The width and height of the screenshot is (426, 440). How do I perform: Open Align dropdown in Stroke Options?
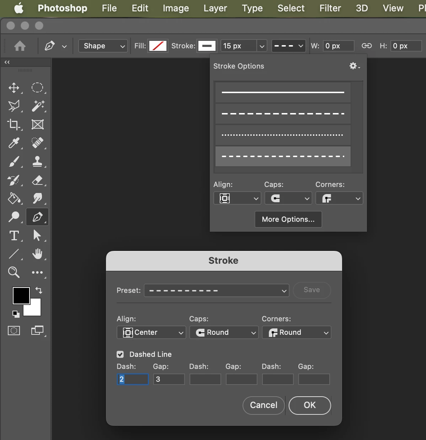point(237,198)
